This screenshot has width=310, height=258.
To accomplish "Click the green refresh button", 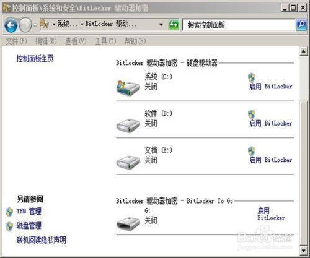I will (174, 25).
